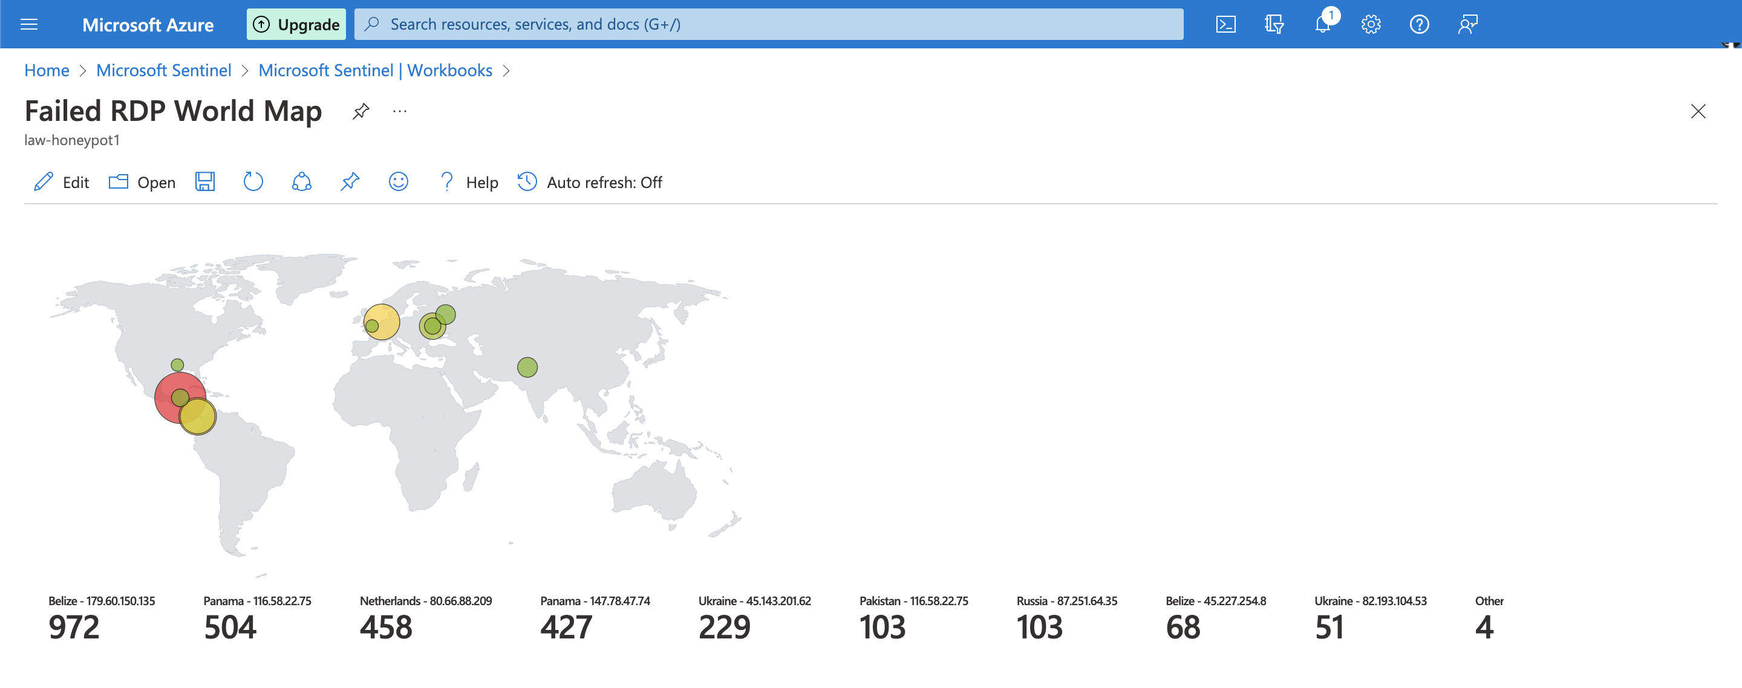Pin workbook using toolbar pin icon
1742x688 pixels.
(x=349, y=181)
